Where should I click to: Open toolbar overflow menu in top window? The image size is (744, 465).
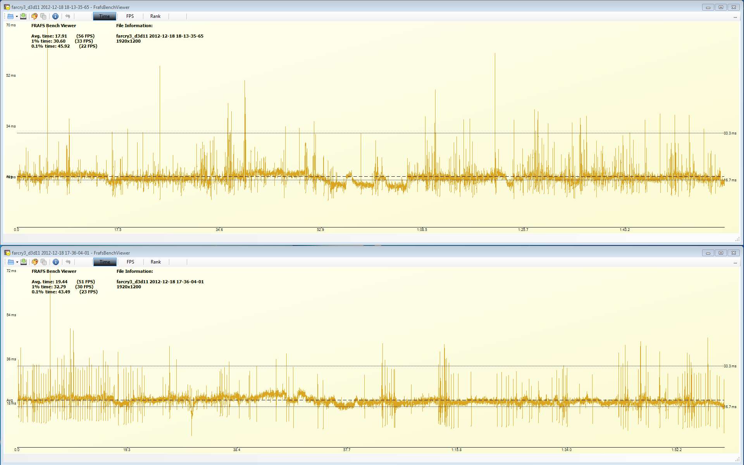[735, 17]
